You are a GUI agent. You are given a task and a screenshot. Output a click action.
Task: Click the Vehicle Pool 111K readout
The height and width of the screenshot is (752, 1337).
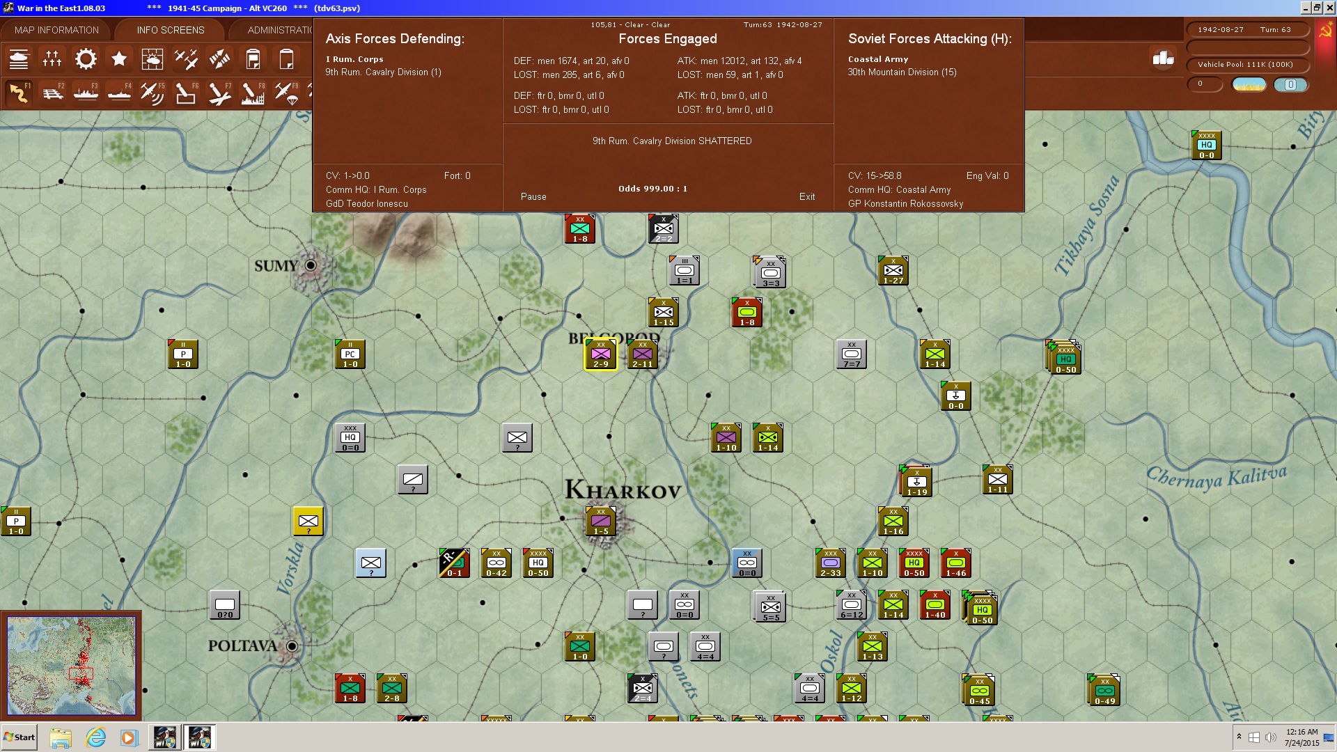pos(1247,65)
